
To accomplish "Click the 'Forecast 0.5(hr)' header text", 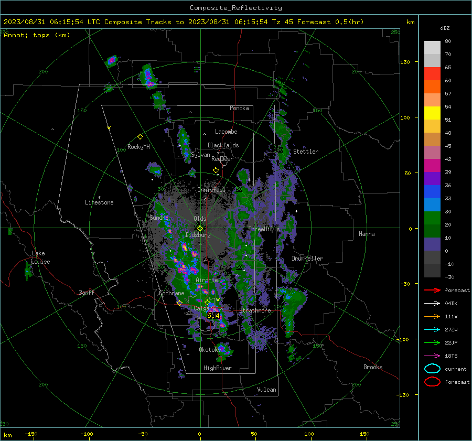I will click(x=330, y=22).
